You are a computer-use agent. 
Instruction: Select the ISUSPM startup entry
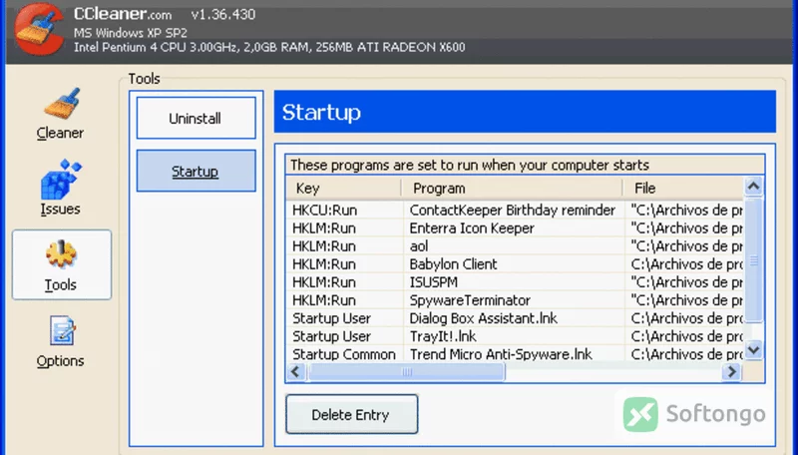(514, 282)
